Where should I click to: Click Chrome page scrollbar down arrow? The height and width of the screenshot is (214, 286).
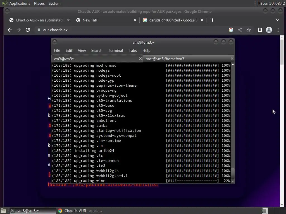pos(282,205)
